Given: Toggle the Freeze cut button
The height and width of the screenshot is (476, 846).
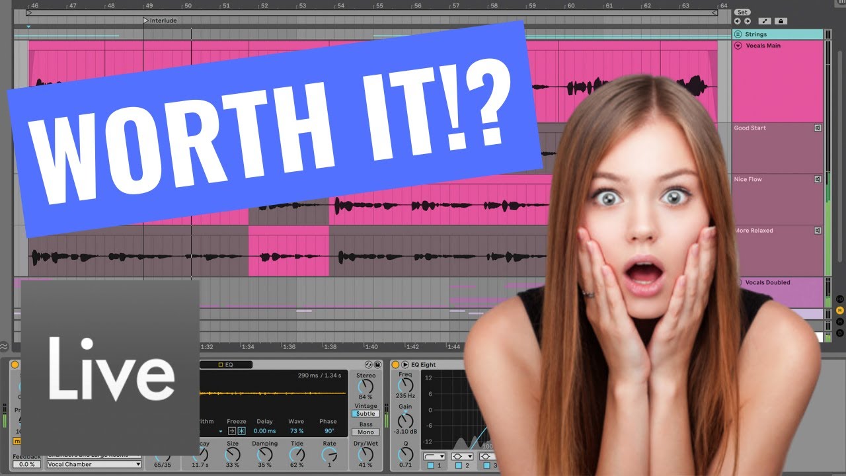Looking at the screenshot, I should 241,431.
